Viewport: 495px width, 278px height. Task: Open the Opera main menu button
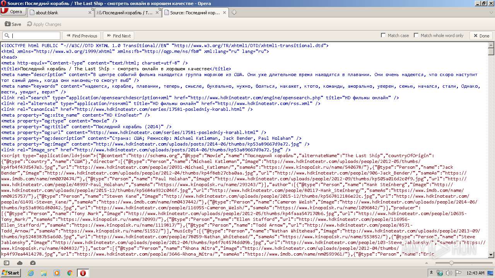pyautogui.click(x=13, y=12)
